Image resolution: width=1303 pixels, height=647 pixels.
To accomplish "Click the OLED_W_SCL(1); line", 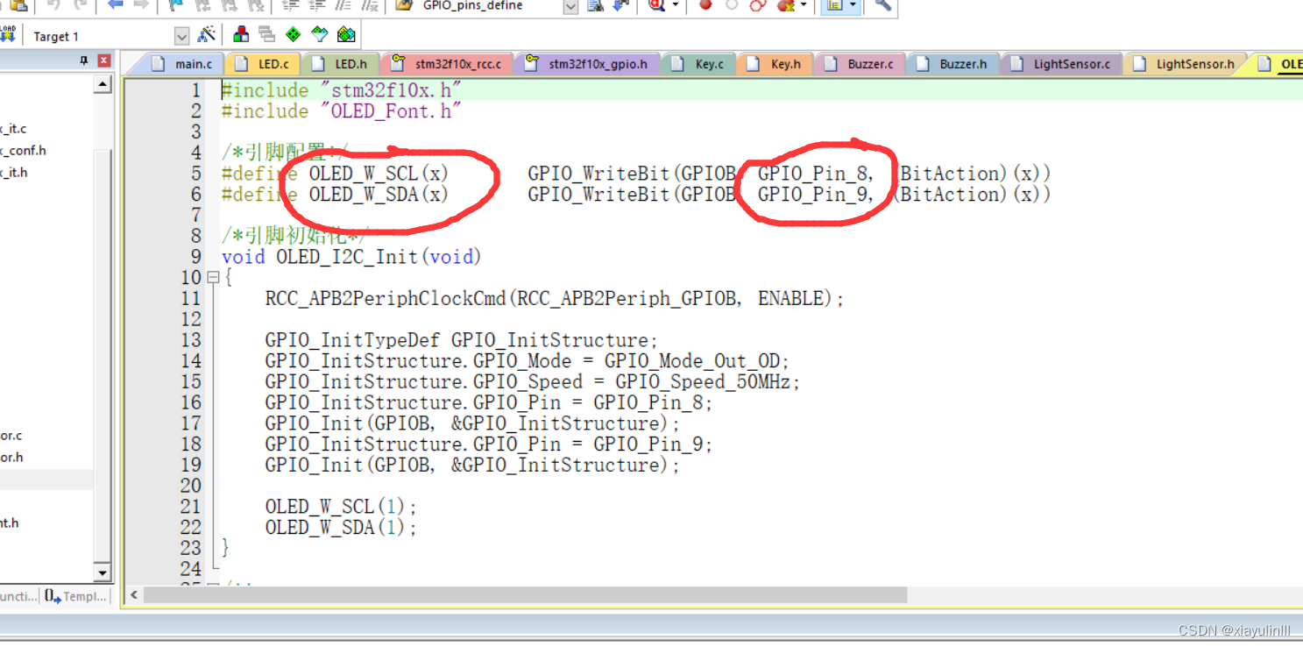I will point(341,507).
